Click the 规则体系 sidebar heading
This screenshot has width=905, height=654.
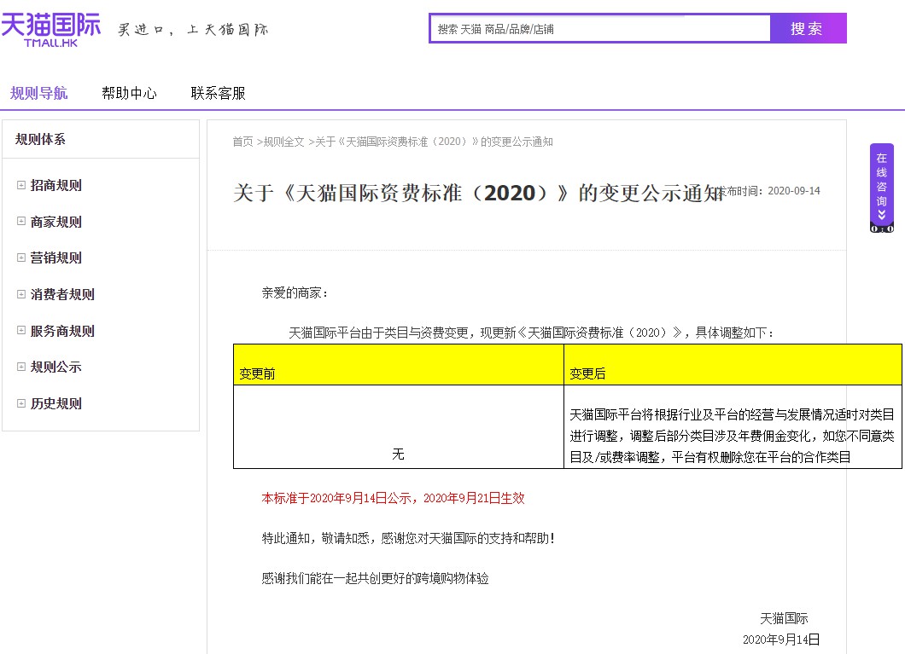(x=40, y=139)
